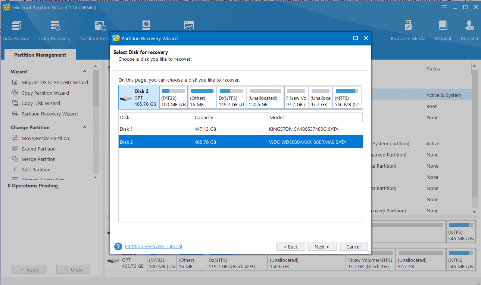Select the Unallocated 150.6 GB block in wizard
481x285 pixels.
point(265,98)
